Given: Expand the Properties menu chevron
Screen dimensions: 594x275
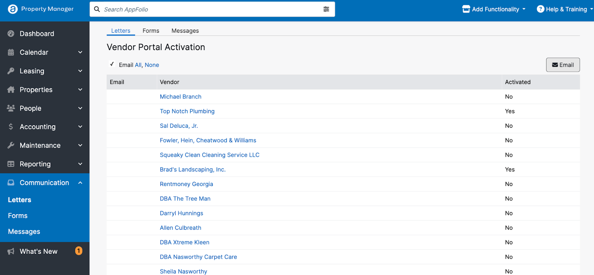Looking at the screenshot, I should (x=80, y=89).
